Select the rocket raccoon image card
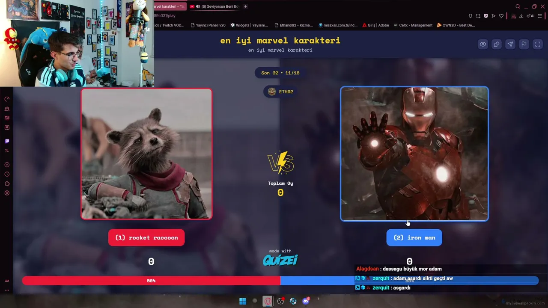Viewport: 548px width, 308px height. (146, 154)
